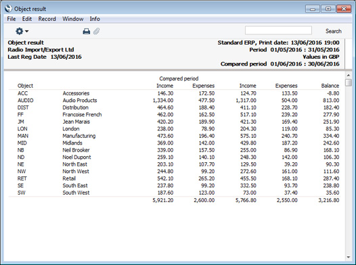Click the MID object code
Screen dimensions: 356x265
point(22,143)
